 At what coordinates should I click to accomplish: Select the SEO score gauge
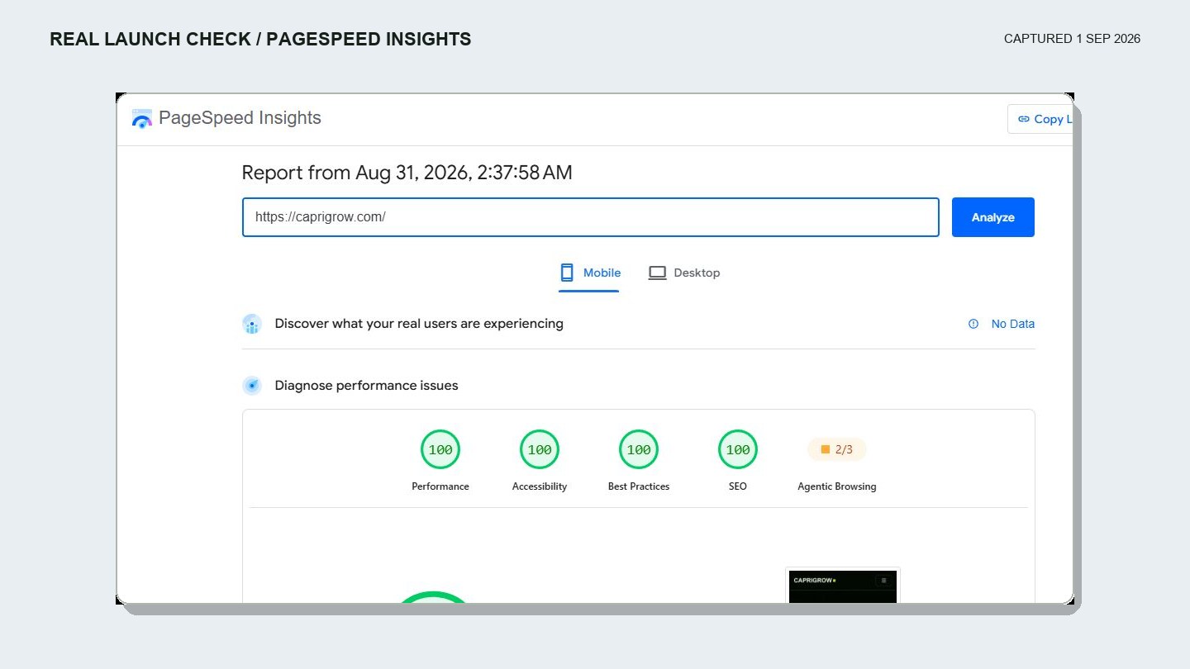[738, 450]
